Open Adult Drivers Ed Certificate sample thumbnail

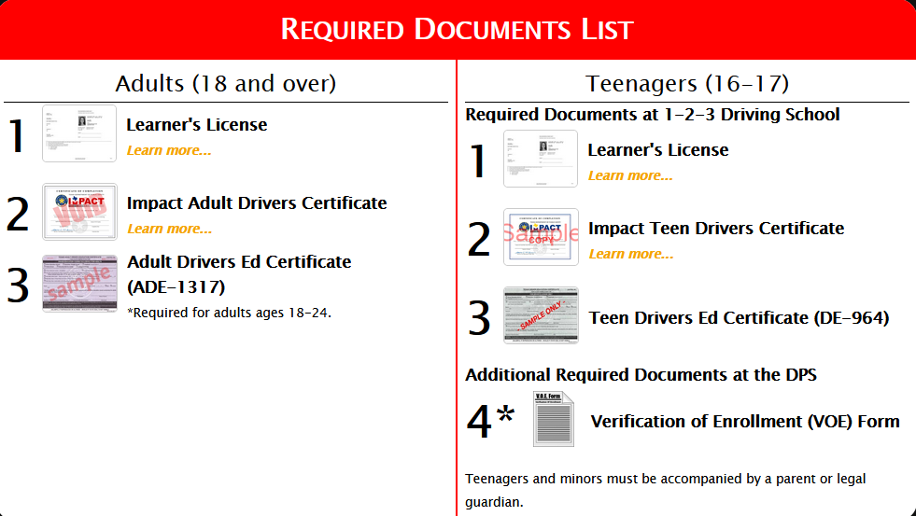(x=79, y=283)
